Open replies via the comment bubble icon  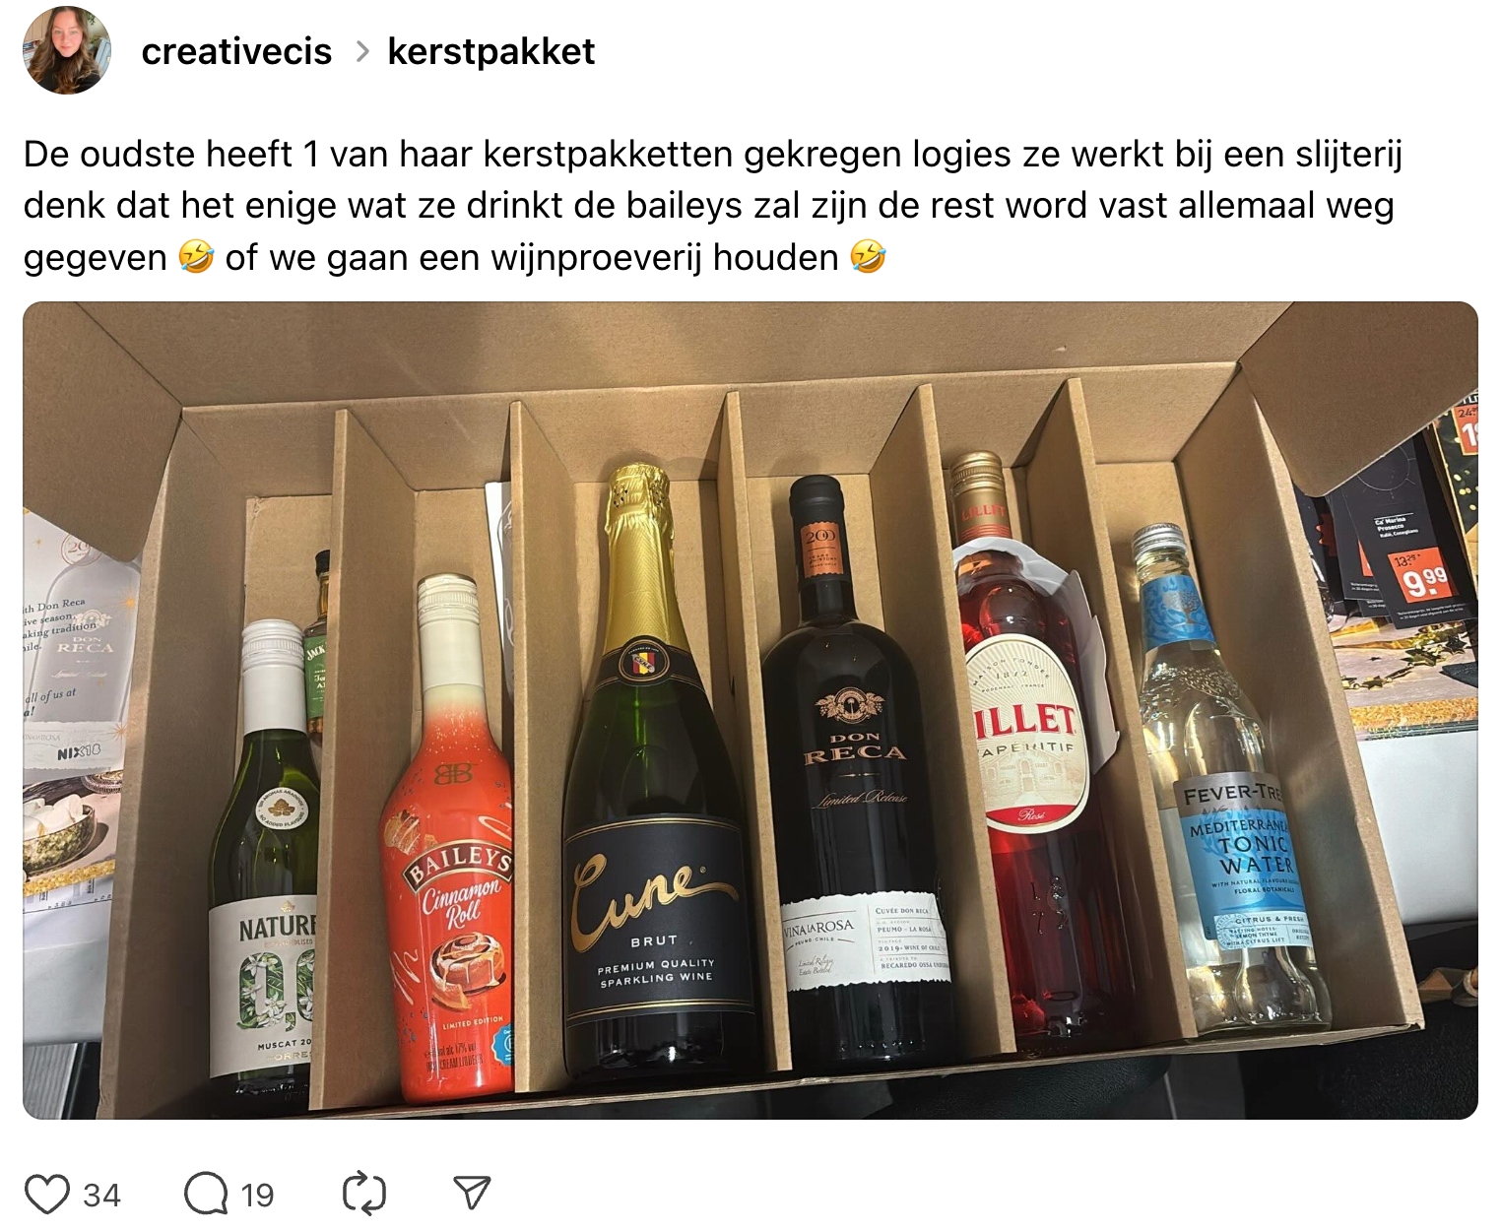[206, 1195]
